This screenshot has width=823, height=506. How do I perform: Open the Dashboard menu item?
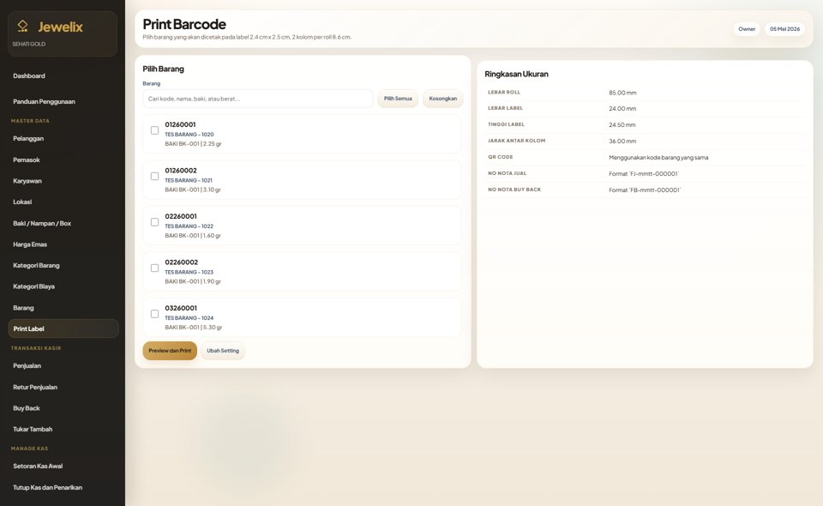click(63, 75)
